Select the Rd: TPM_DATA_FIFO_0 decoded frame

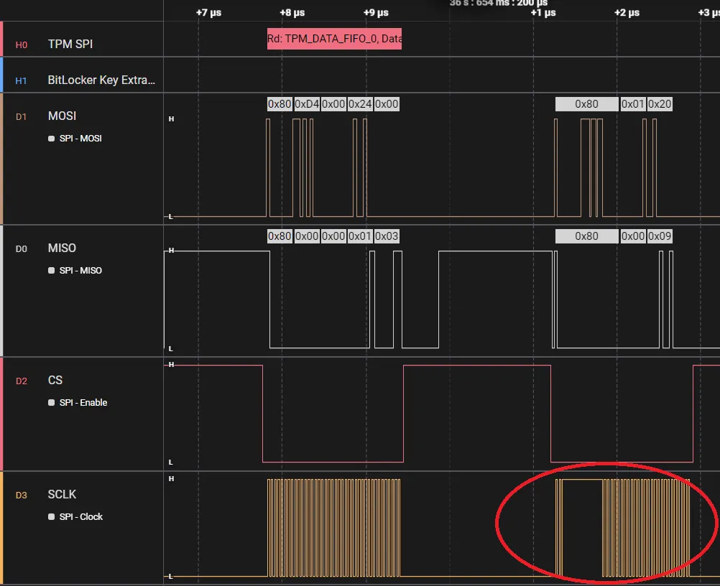(334, 39)
